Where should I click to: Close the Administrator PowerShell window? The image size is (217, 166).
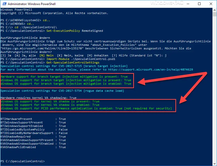pyautogui.click(x=211, y=4)
